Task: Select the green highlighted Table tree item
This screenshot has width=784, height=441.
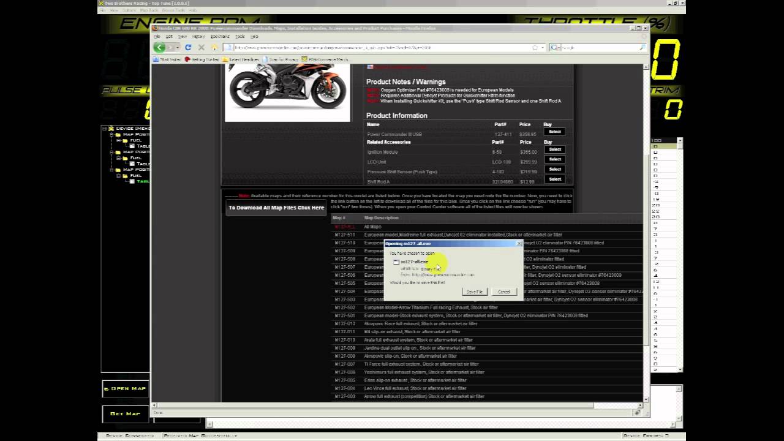Action: tap(140, 181)
